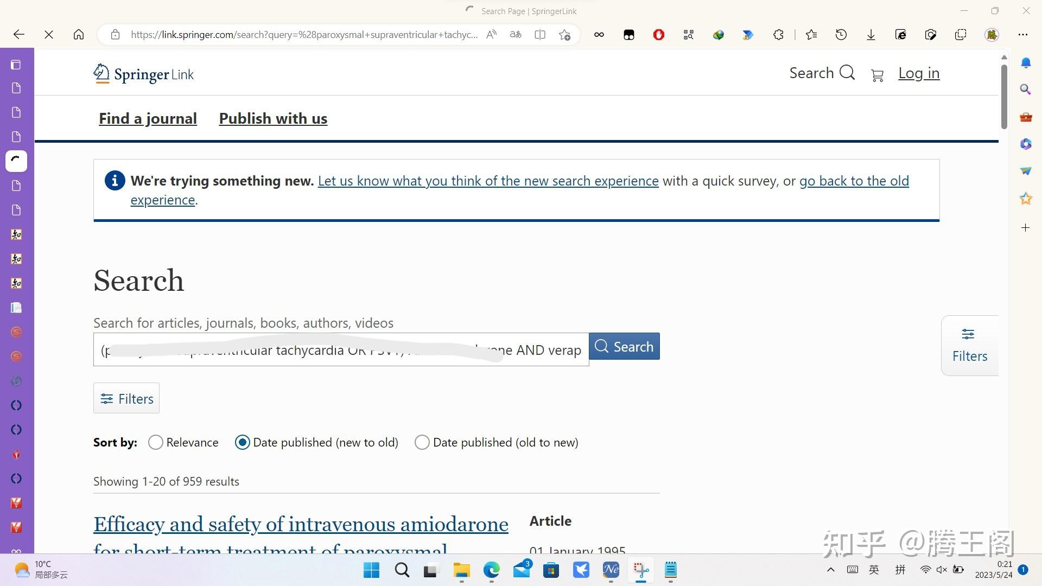
Task: Open File Explorer from taskbar
Action: [462, 570]
